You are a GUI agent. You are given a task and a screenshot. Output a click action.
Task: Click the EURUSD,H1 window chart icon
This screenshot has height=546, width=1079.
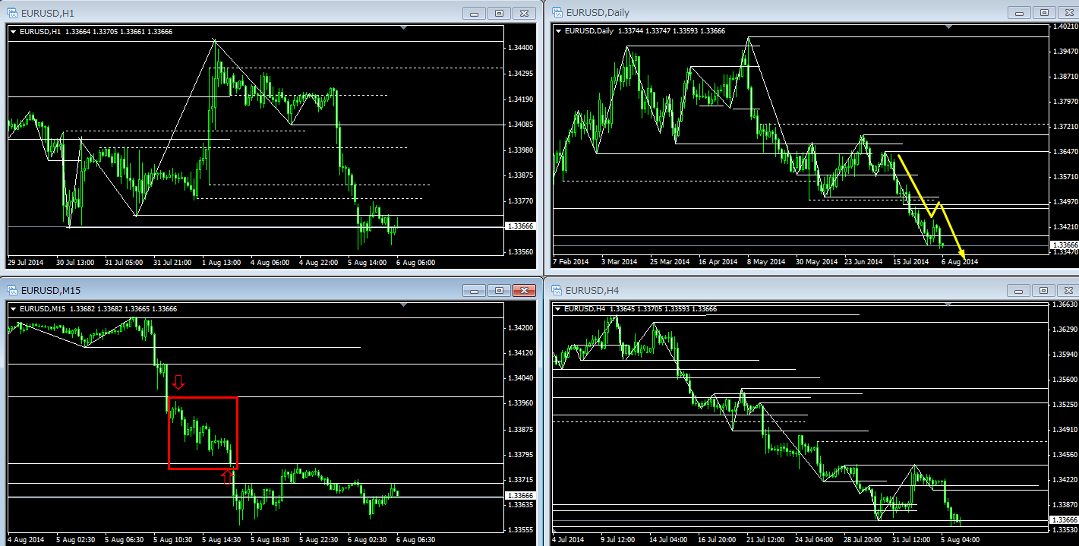[x=13, y=13]
